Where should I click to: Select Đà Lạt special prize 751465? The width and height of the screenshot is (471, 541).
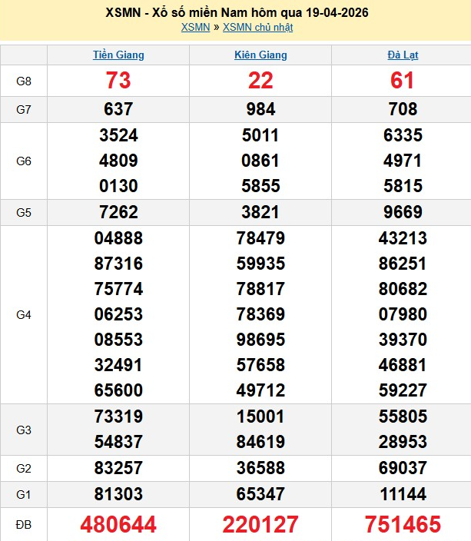(403, 525)
